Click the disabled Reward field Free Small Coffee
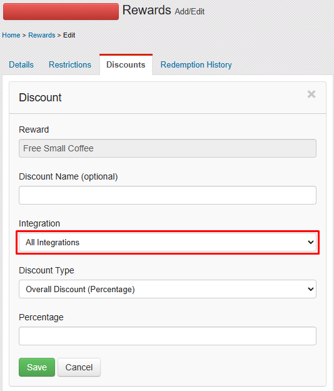This screenshot has width=334, height=391. 168,148
